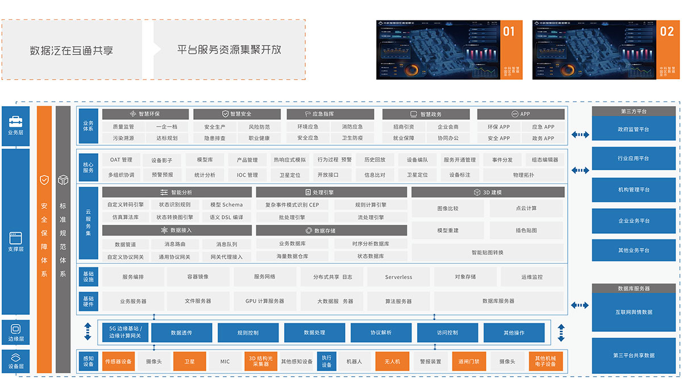Viewport: 682px width, 379px height.
Task: Select the 数据泛在互通共享 banner
Action: [x=72, y=50]
